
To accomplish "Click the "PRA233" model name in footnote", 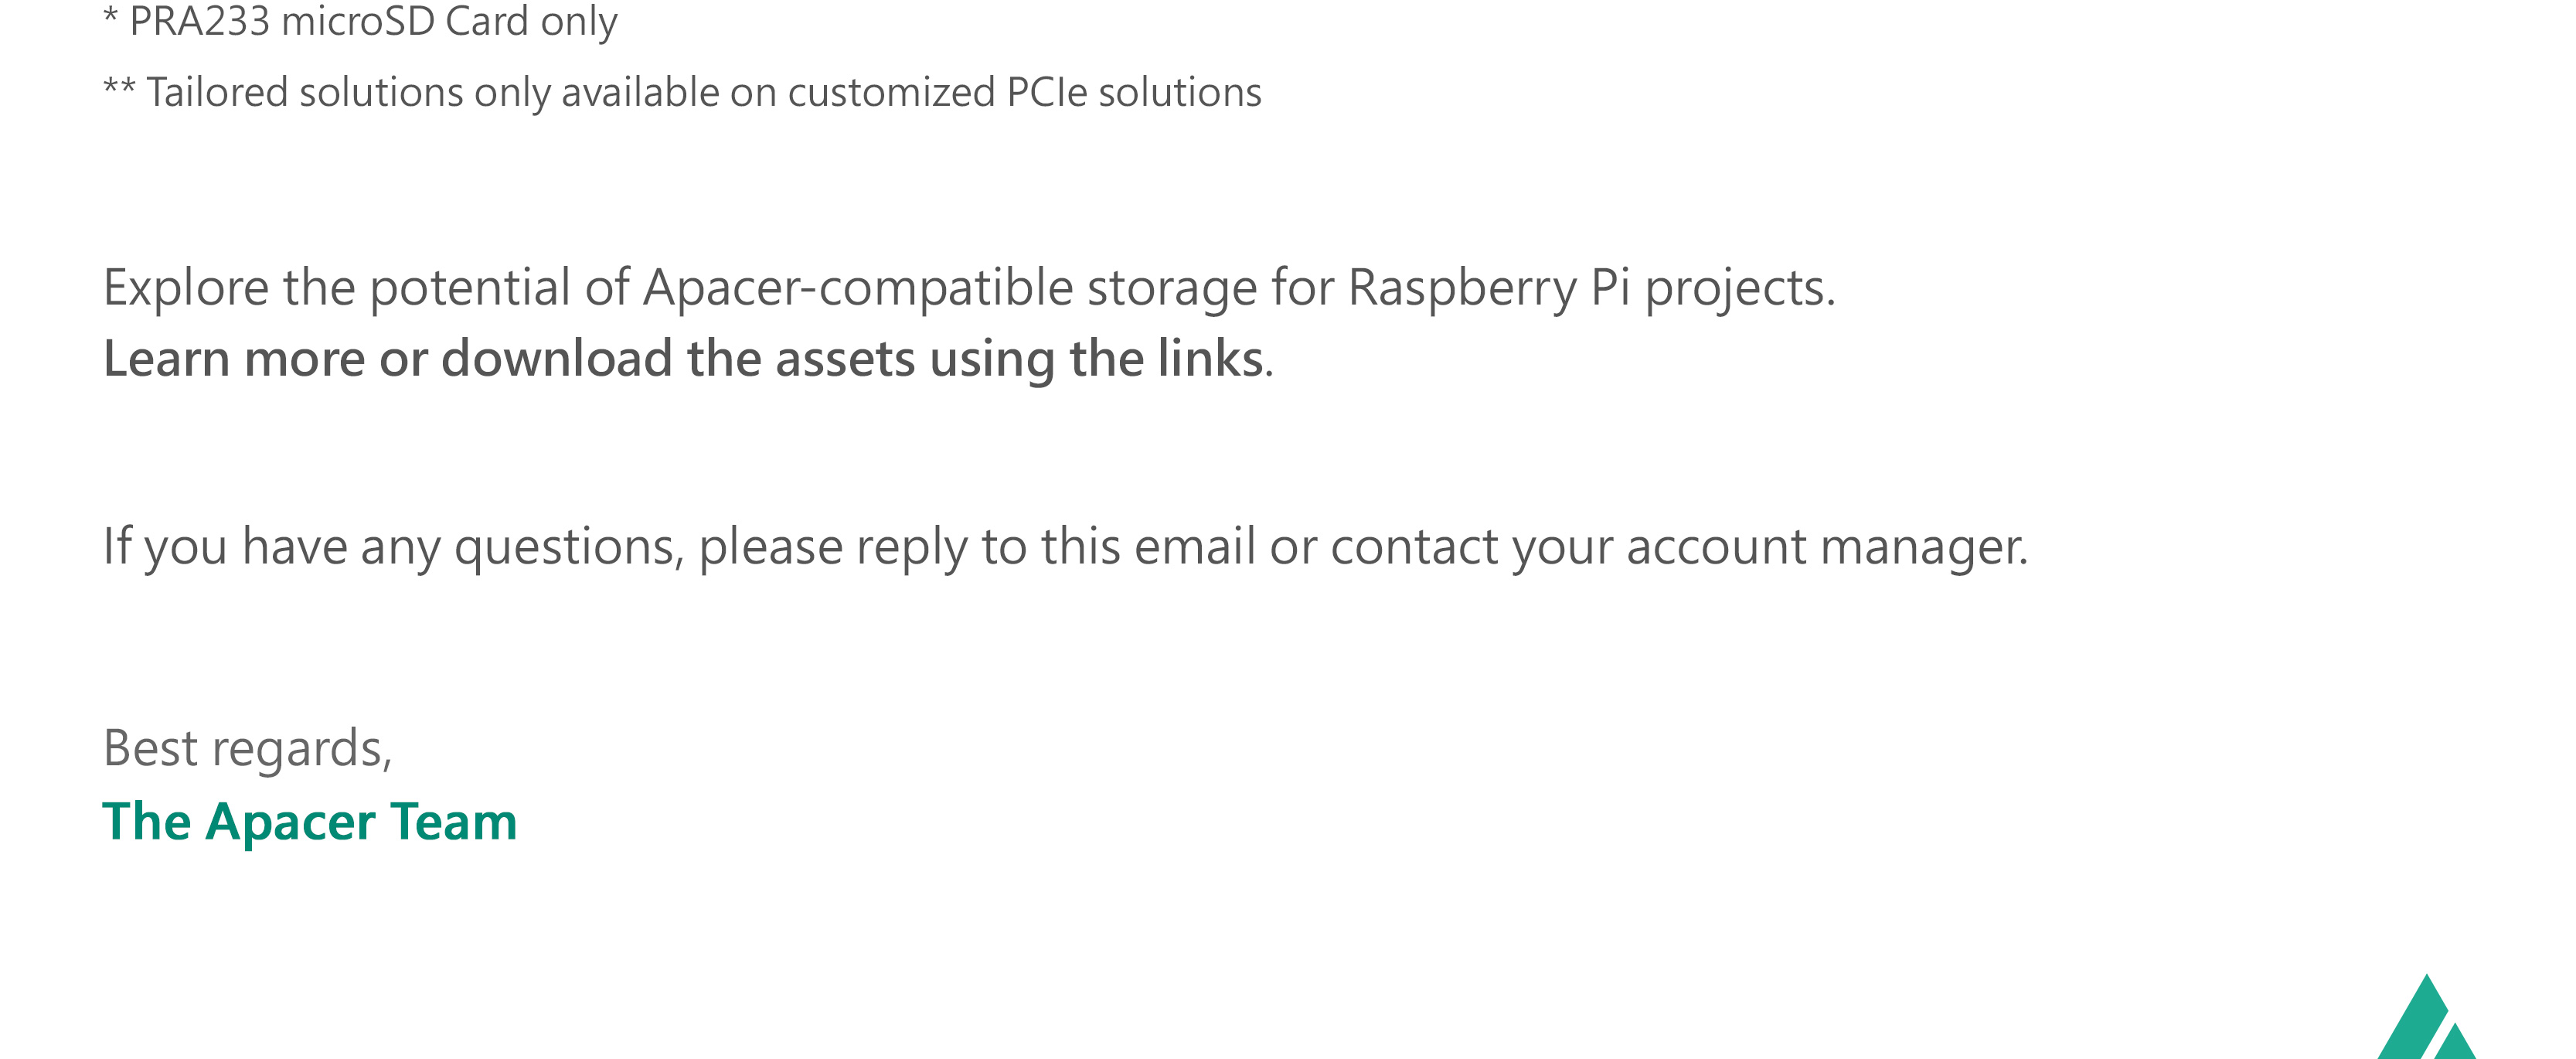I will (x=199, y=22).
